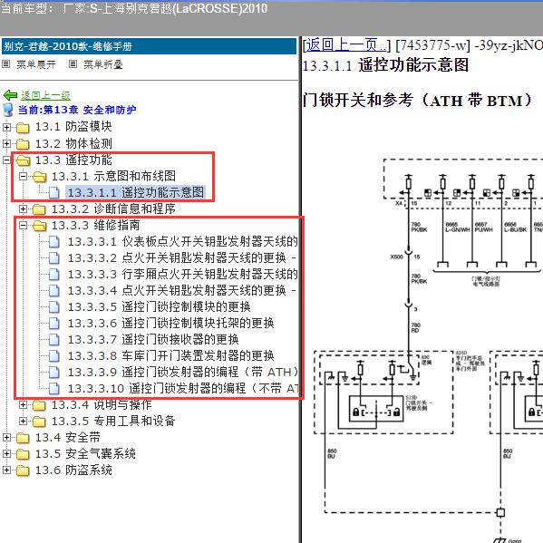This screenshot has width=543, height=543.
Task: Select 13.3.1.1 遥控功能示意图 tree item
Action: [136, 192]
